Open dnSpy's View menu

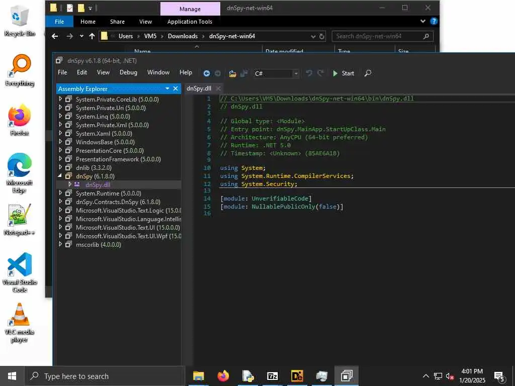coord(103,72)
